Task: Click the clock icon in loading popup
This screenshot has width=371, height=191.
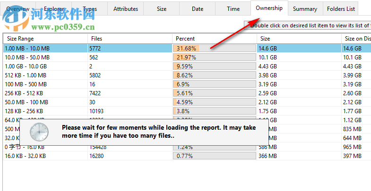Action: [39, 132]
